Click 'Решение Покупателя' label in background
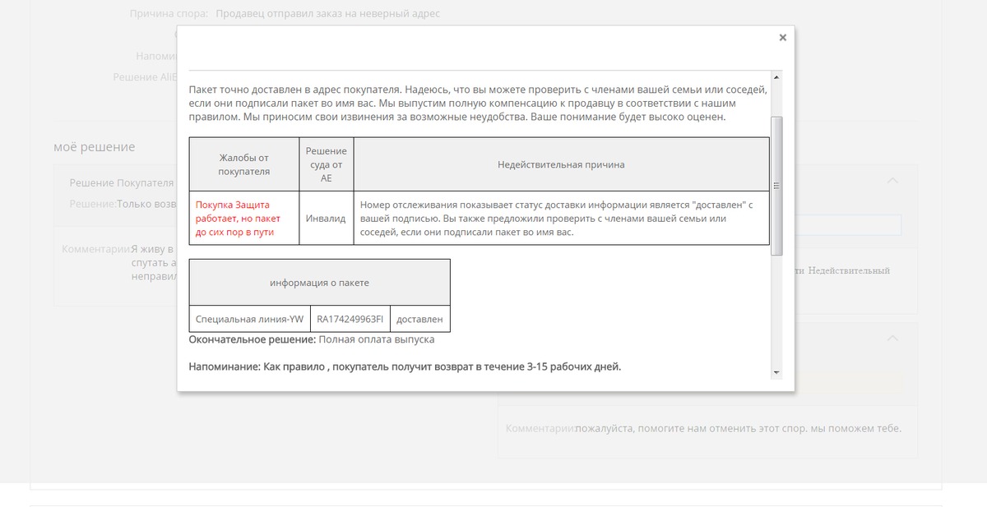This screenshot has height=507, width=987. [x=122, y=183]
